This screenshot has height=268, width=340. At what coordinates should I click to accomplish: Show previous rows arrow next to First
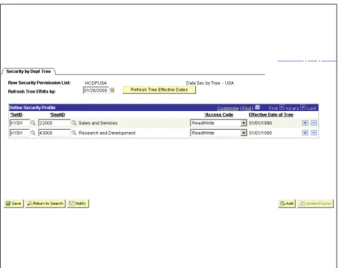coord(282,108)
